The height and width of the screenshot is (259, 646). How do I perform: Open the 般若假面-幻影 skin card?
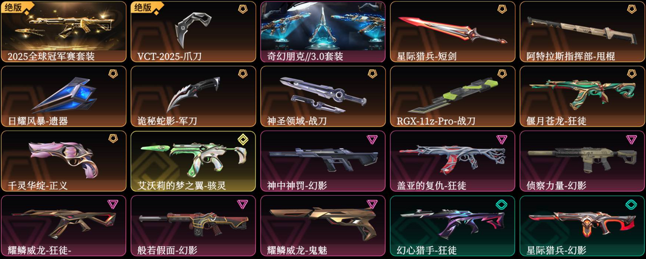[x=193, y=226]
